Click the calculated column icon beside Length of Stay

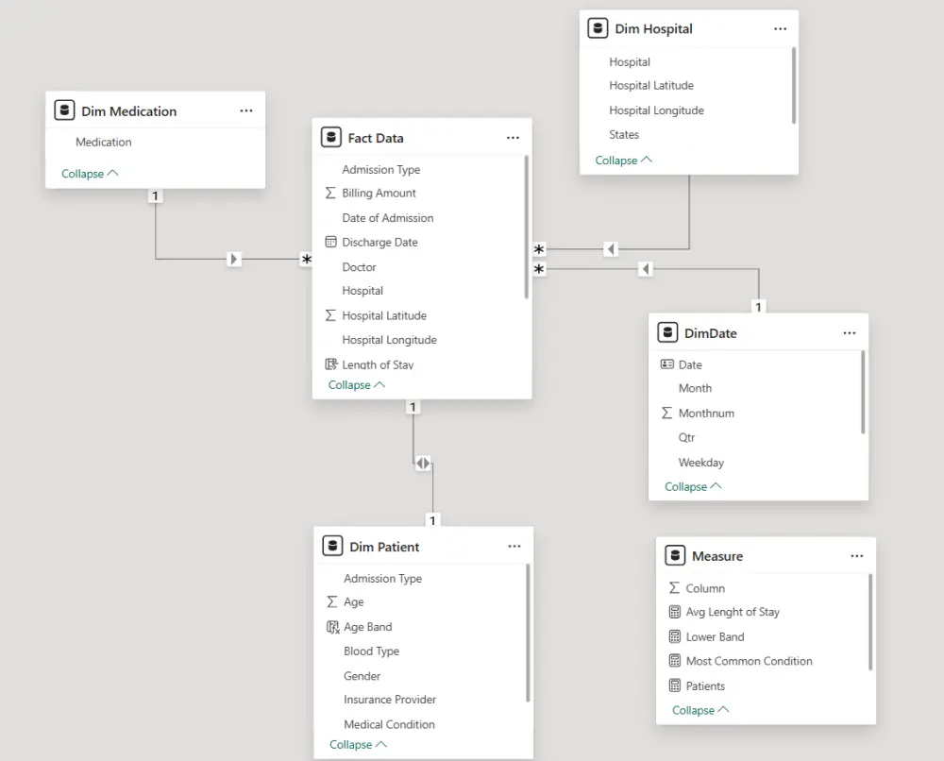pos(331,364)
